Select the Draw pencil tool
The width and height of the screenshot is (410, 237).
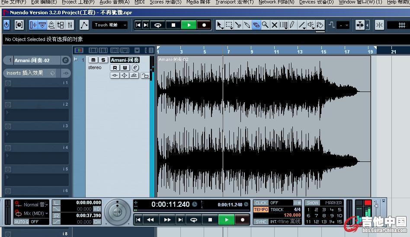click(292, 25)
